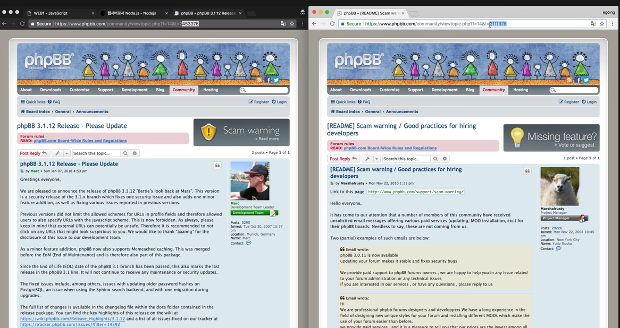
Task: Open topic tools wrench dropdown in left window
Action: click(61, 153)
